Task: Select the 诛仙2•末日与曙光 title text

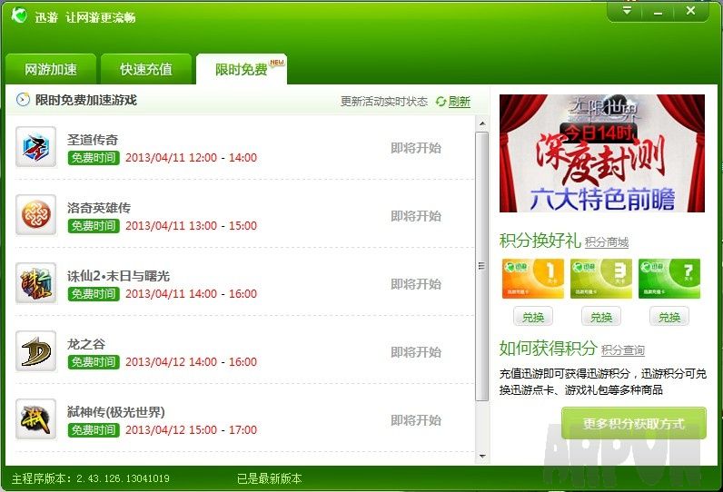Action: (x=118, y=276)
